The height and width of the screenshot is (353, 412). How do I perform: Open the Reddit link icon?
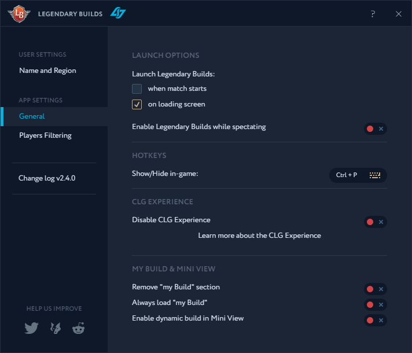tap(78, 328)
